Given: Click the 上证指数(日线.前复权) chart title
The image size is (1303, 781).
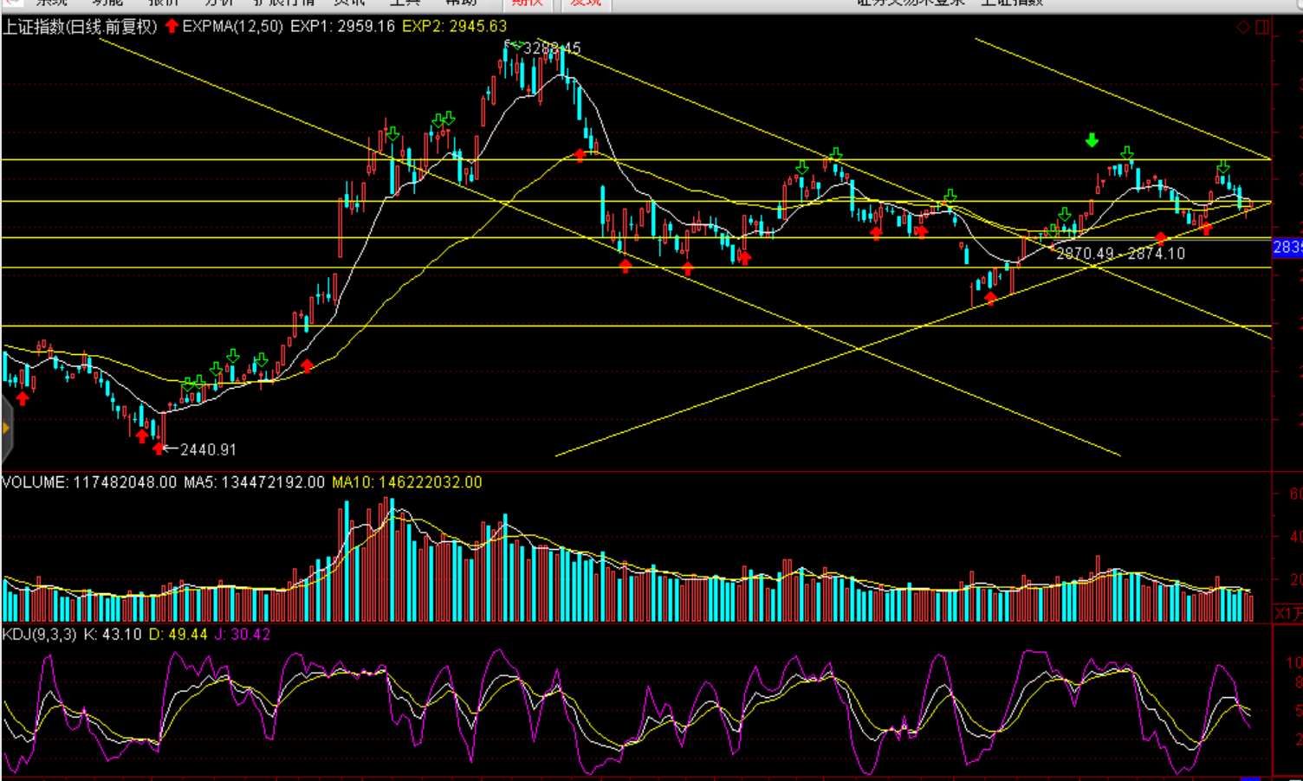Looking at the screenshot, I should 80,27.
